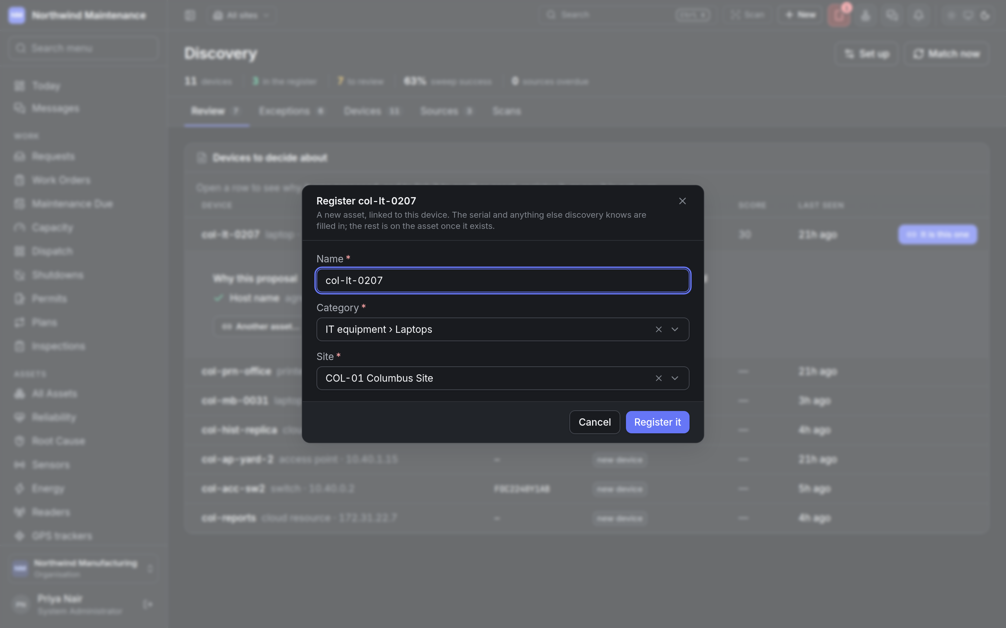This screenshot has height=628, width=1006.
Task: Open the IT equipment › Laptops combo box
Action: 503,329
